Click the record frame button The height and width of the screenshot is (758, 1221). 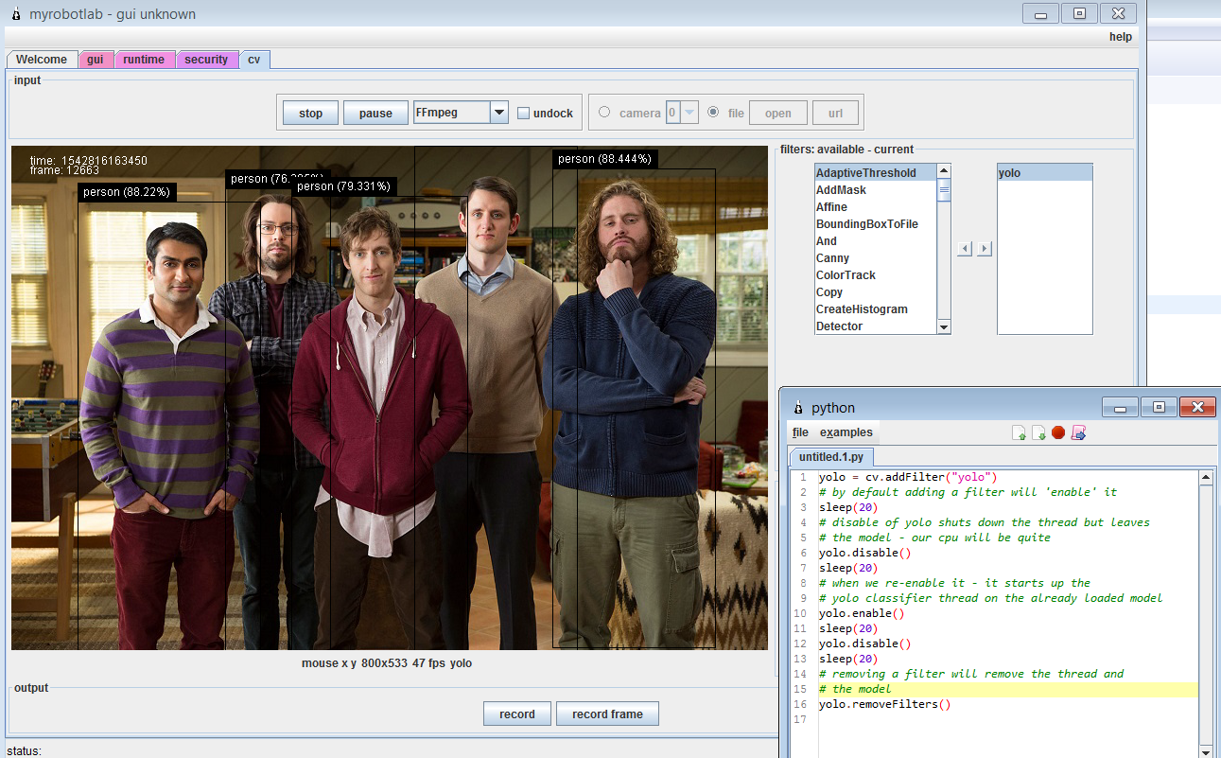607,714
